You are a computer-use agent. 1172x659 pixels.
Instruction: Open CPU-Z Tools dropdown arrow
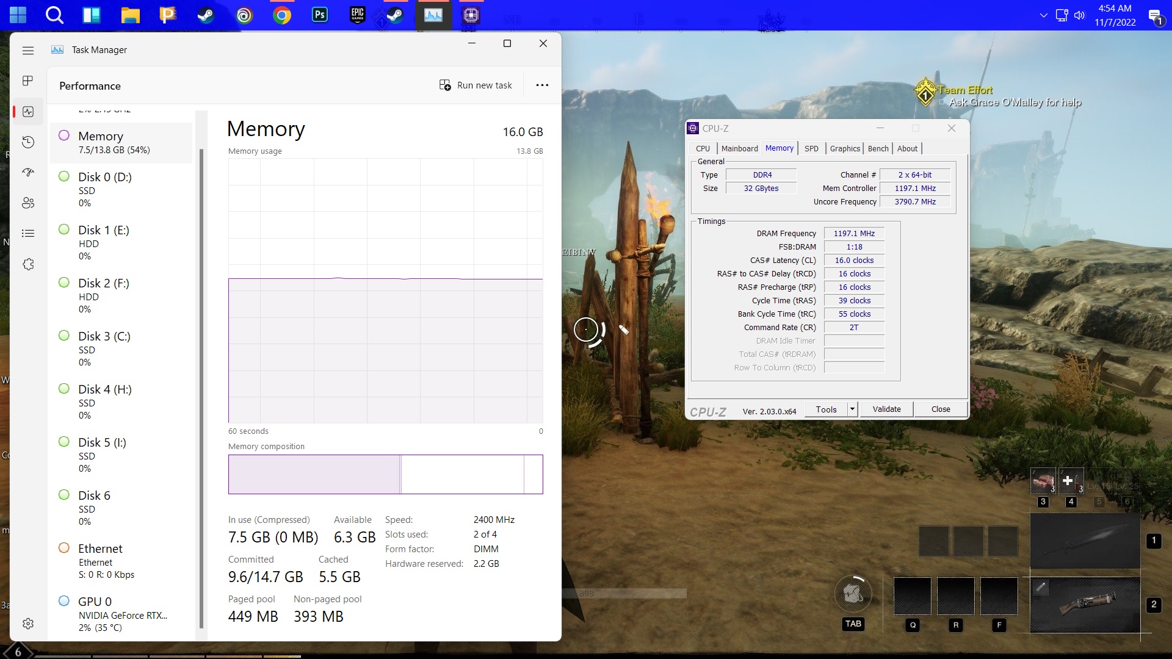click(852, 409)
